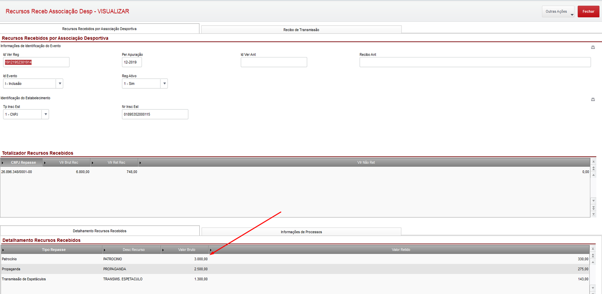The width and height of the screenshot is (602, 294).
Task: Sort by Tipo Repasse column
Action: pos(52,250)
